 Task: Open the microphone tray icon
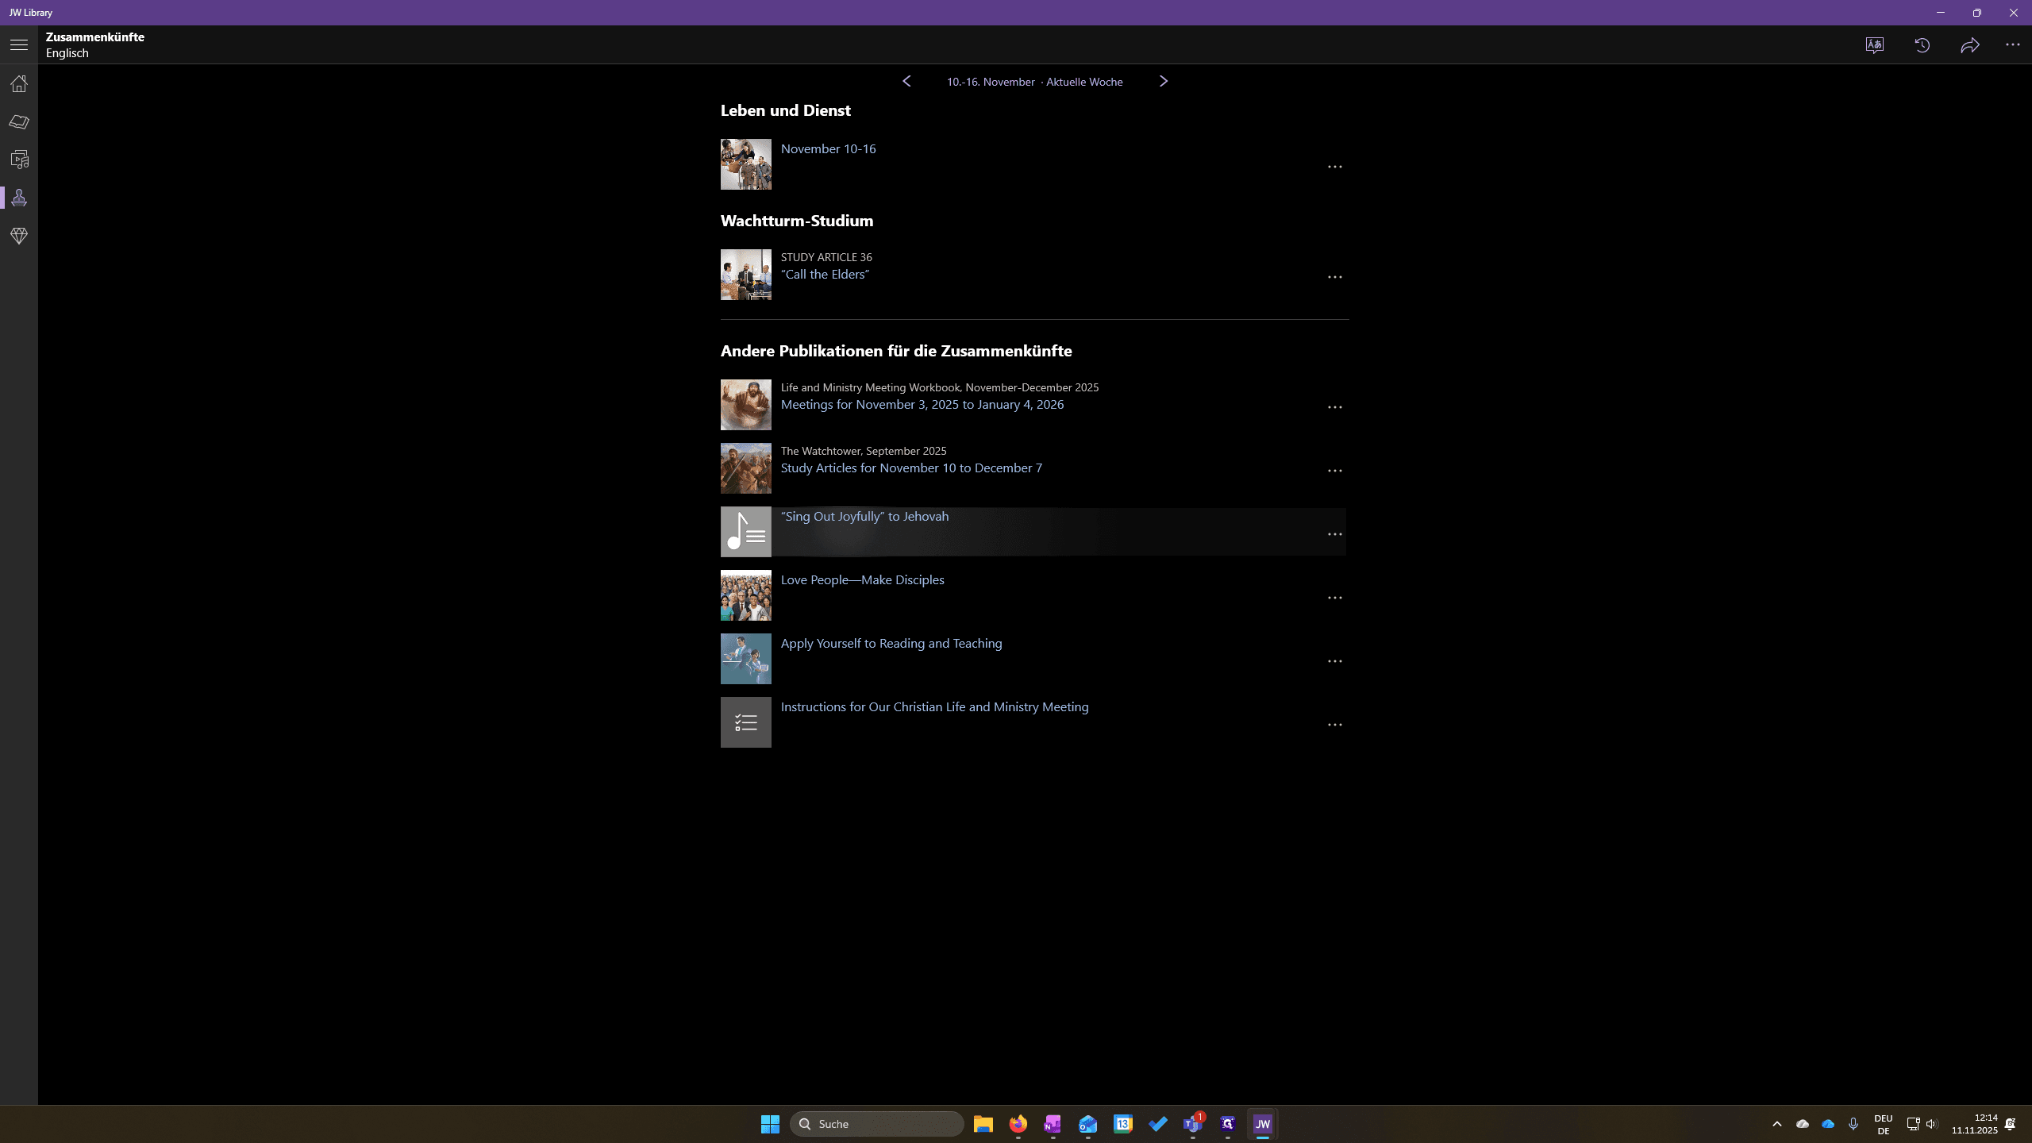1853,1124
